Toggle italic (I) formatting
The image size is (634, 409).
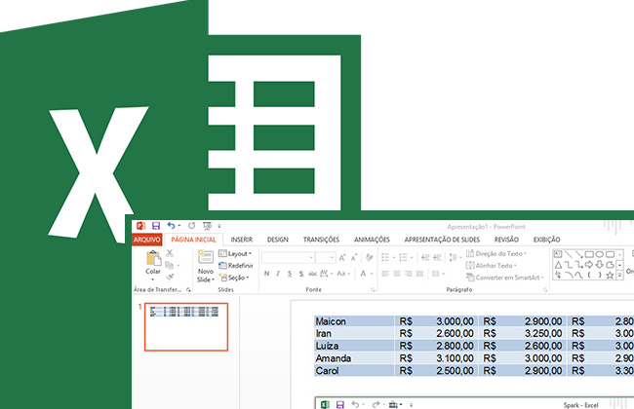pyautogui.click(x=278, y=274)
